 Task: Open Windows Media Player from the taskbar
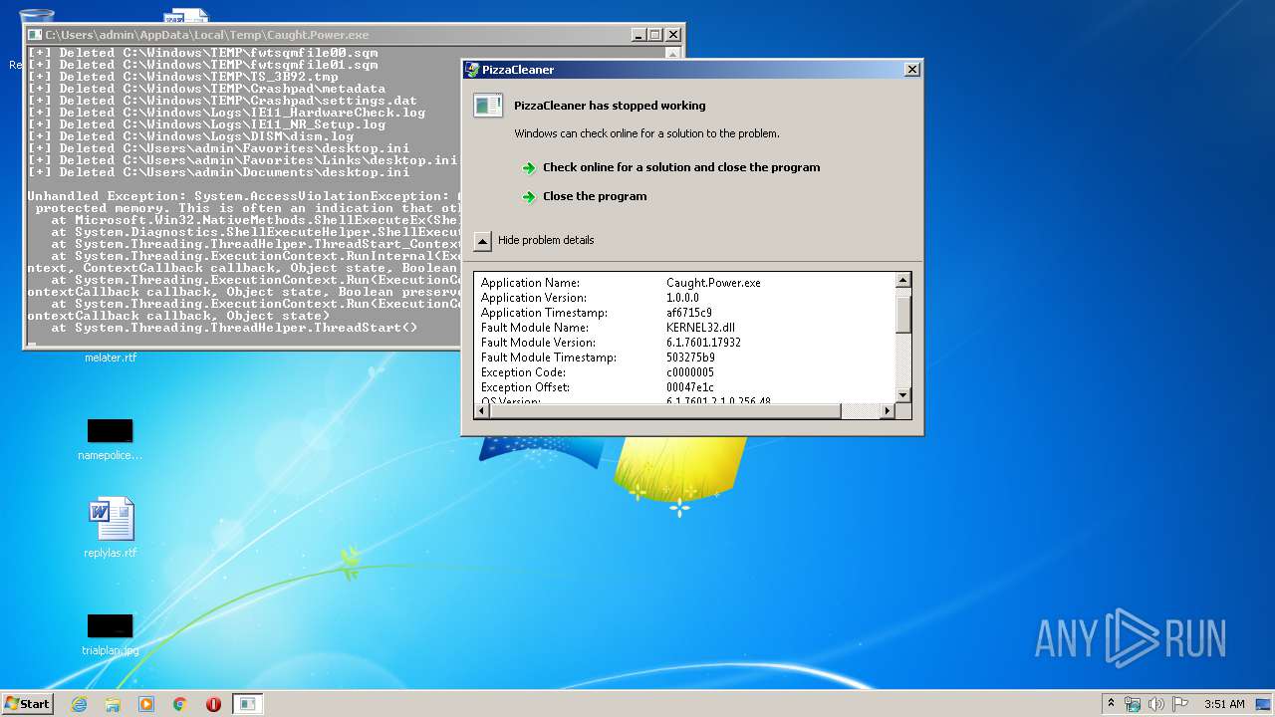coord(146,704)
